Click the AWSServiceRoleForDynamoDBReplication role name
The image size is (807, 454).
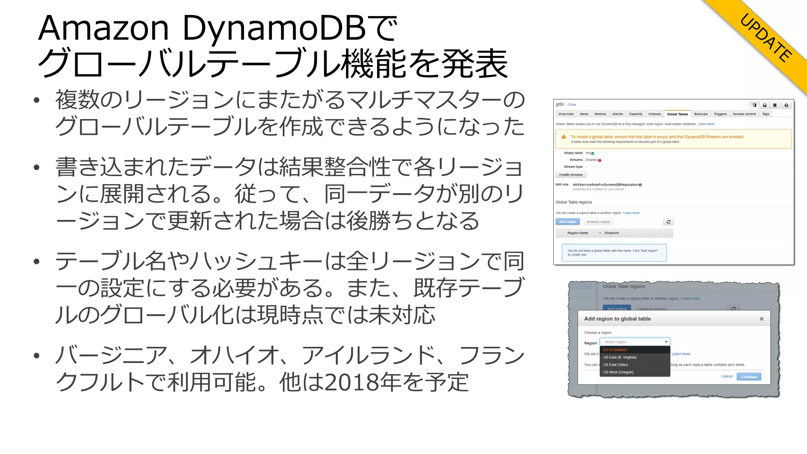pos(605,185)
